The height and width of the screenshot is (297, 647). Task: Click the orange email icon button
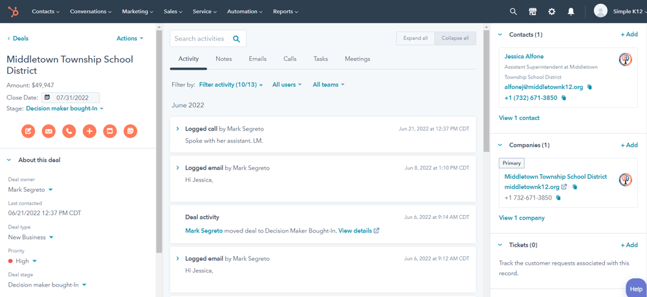click(x=49, y=131)
